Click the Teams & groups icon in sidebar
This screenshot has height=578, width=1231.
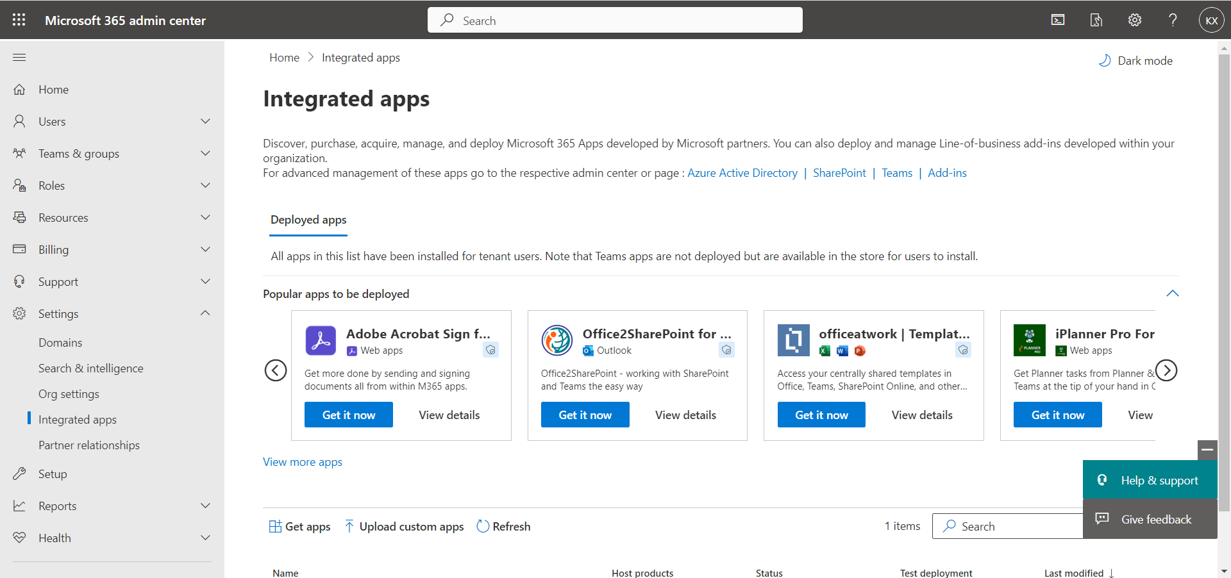tap(20, 153)
